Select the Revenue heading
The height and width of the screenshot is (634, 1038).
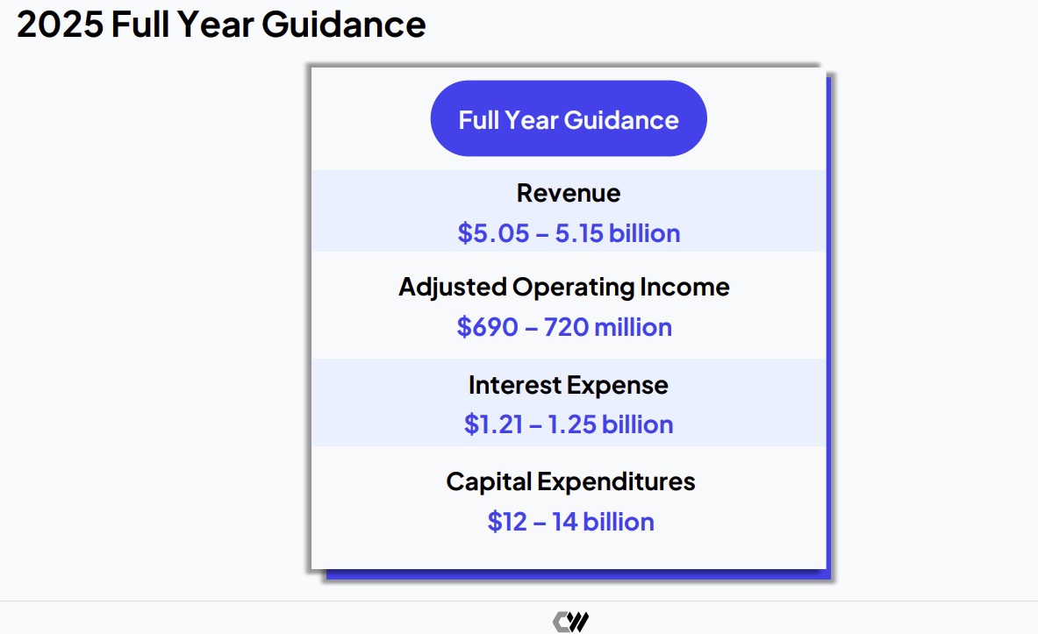[x=569, y=193]
